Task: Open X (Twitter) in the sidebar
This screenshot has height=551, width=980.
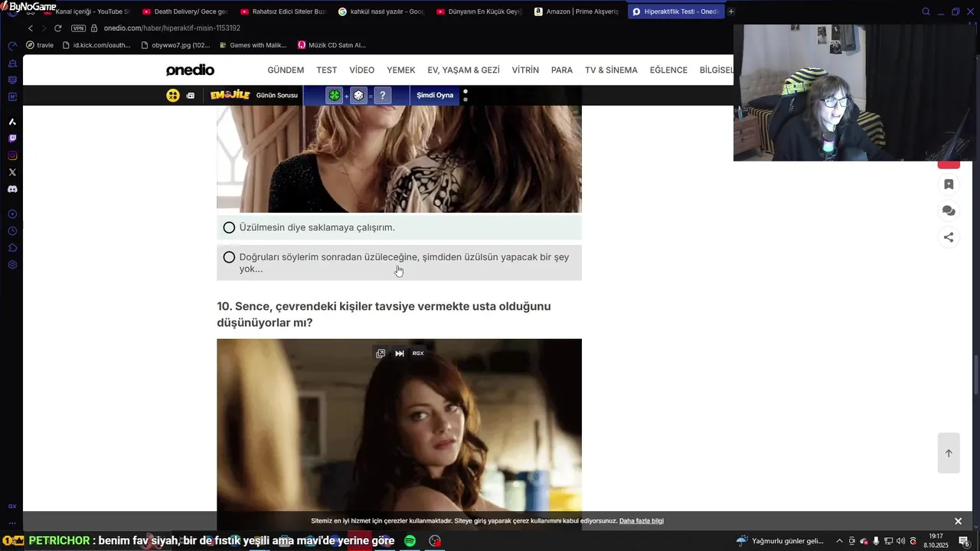Action: tap(12, 172)
